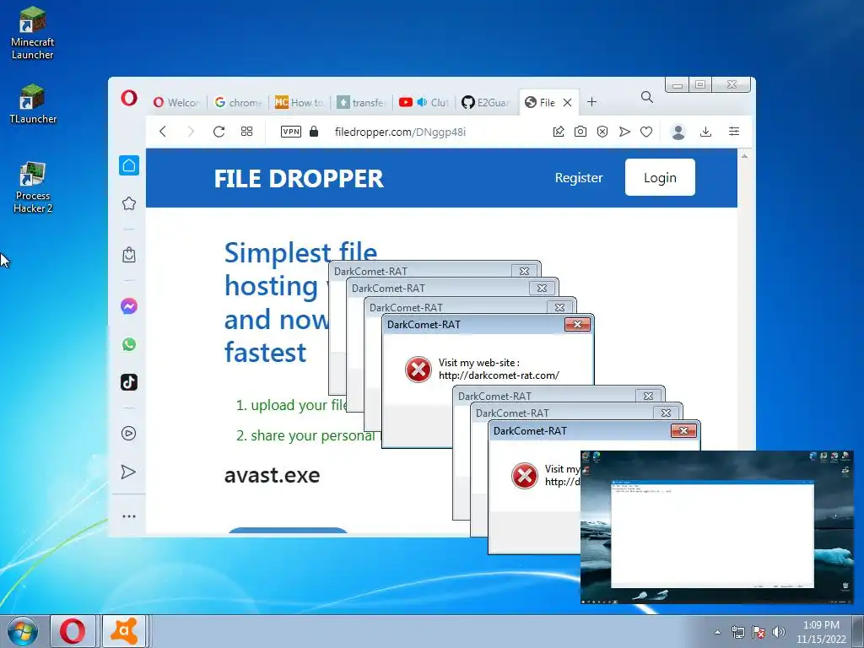Switch to the chrome Google tab
The image size is (864, 648).
pyautogui.click(x=238, y=102)
